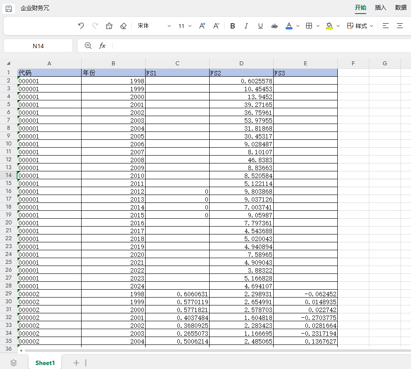Apply the yellow fill color
The width and height of the screenshot is (411, 369).
(x=329, y=26)
